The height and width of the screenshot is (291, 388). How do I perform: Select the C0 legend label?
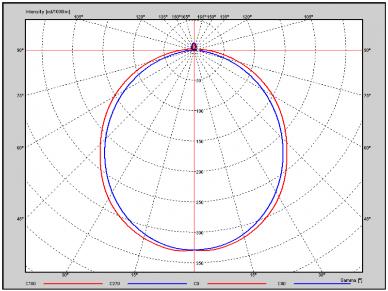(196, 284)
